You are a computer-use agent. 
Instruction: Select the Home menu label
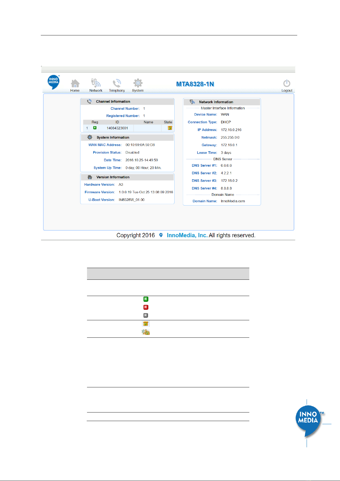[75, 90]
